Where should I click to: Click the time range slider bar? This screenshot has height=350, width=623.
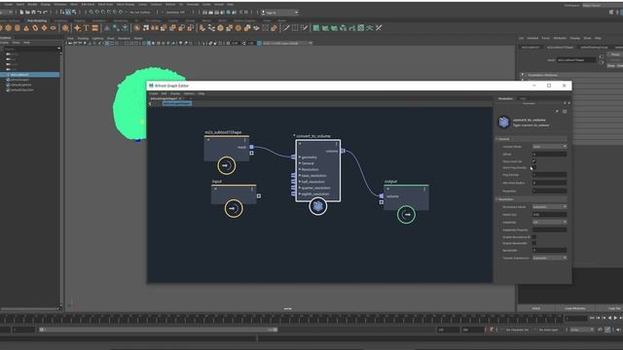pyautogui.click(x=158, y=330)
